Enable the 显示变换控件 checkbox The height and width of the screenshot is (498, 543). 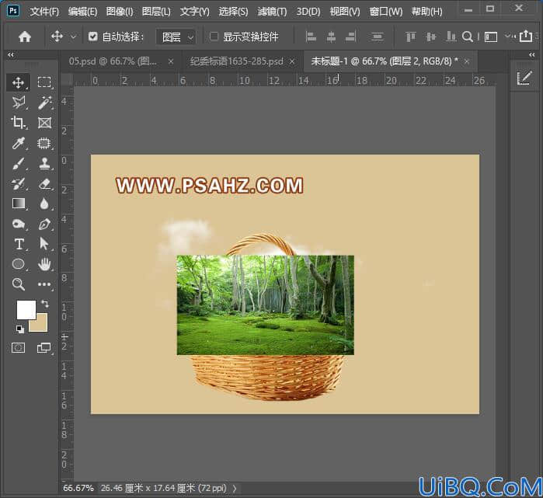coord(214,36)
